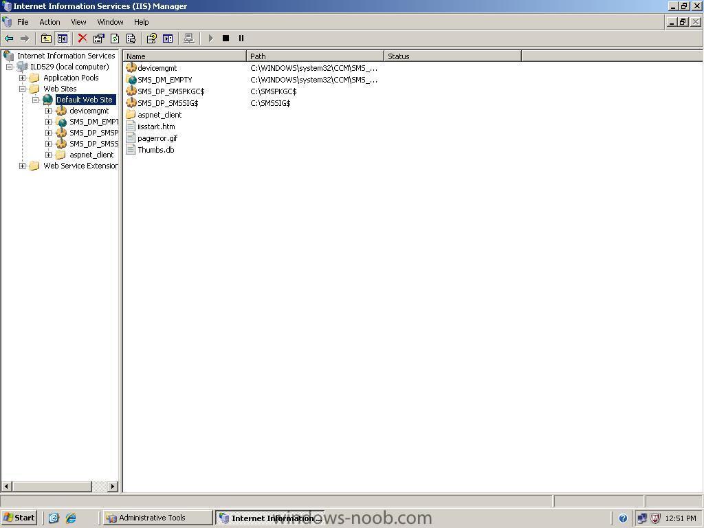Delete the selected item with the red X
This screenshot has width=704, height=528.
point(82,38)
